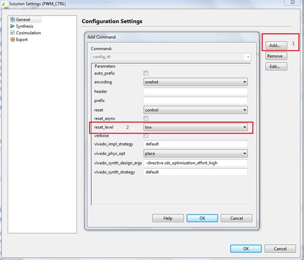Click the Export package icon
This screenshot has width=304, height=260.
(x=12, y=39)
